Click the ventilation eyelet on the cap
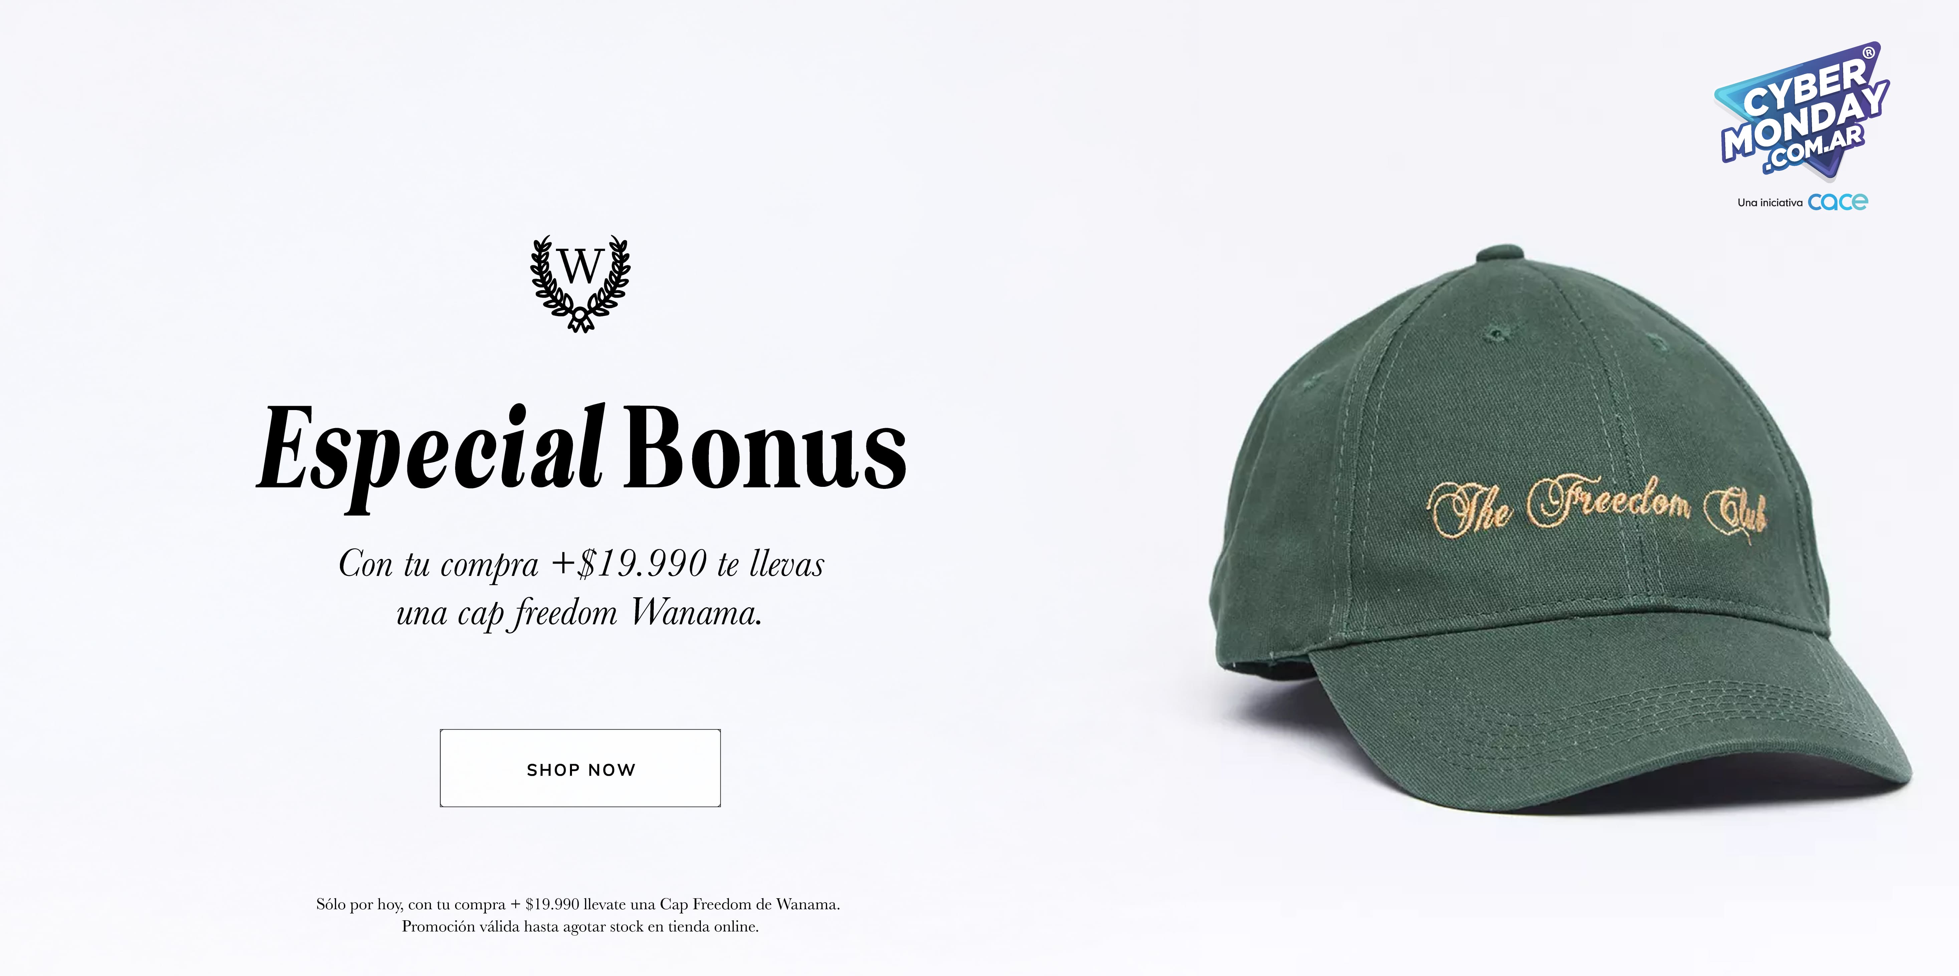1959x976 pixels. (1496, 333)
